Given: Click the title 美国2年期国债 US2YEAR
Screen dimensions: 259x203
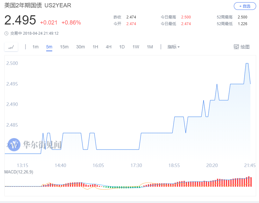Looking at the screenshot, I should point(38,5).
